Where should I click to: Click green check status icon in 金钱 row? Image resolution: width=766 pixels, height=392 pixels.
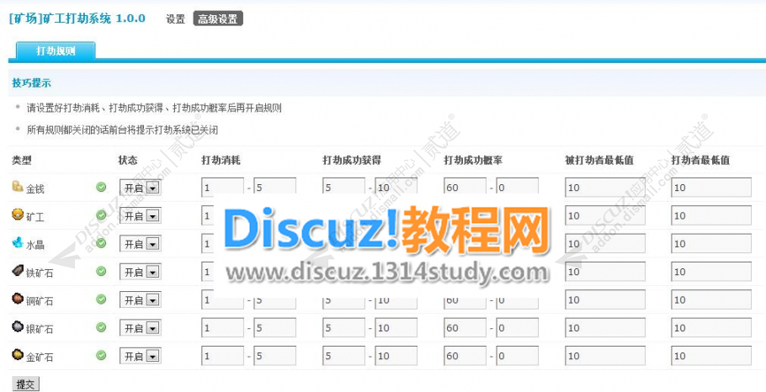[x=101, y=187]
